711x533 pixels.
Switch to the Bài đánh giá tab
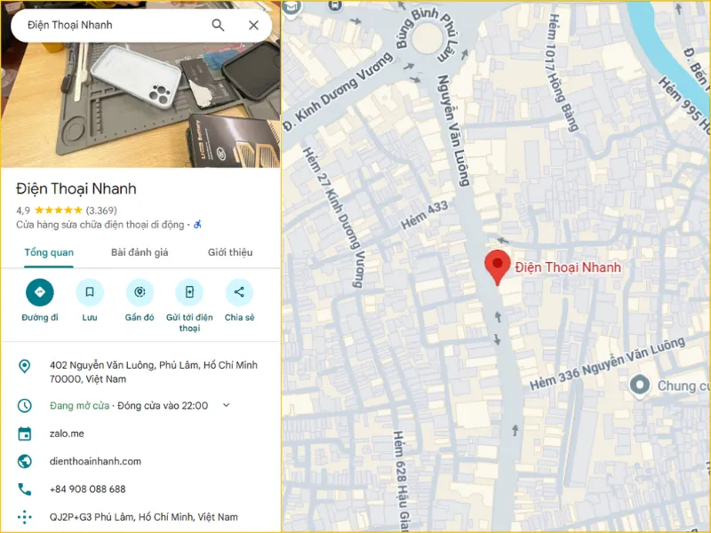click(x=140, y=252)
